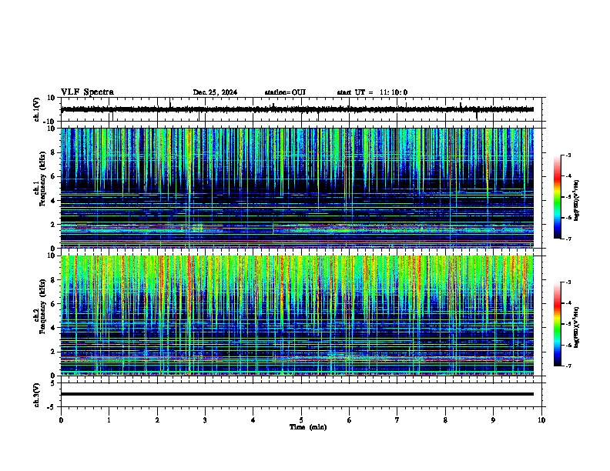
Task: Click the time axis tick label '10'
Action: click(x=541, y=420)
